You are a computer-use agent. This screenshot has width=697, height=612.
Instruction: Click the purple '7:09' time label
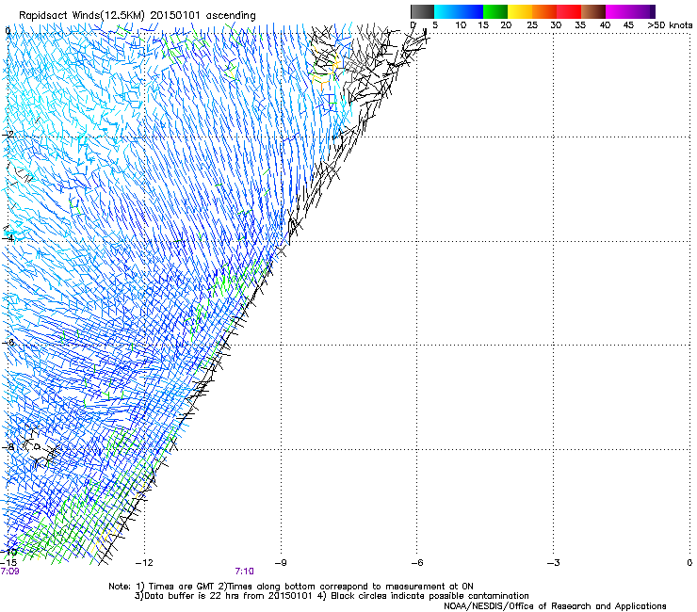(9, 572)
